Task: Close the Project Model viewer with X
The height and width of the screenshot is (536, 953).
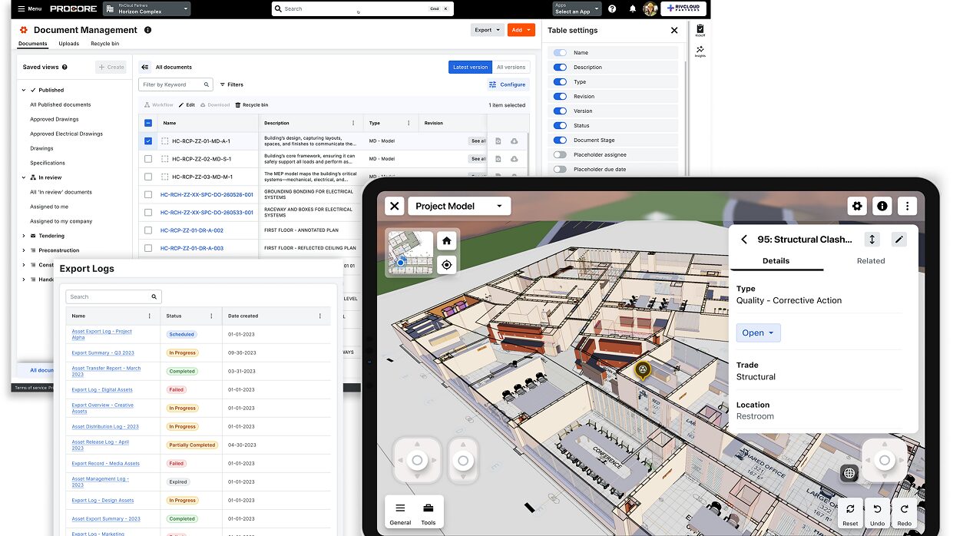Action: coord(394,206)
